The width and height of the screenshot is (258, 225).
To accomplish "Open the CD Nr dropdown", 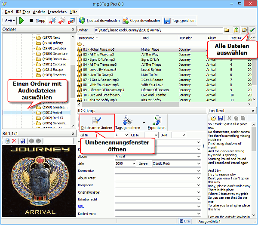I will (156, 135).
